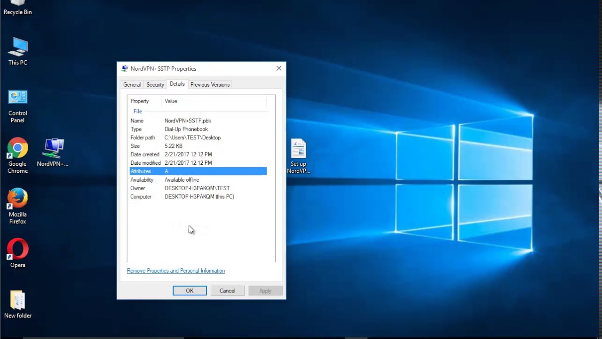Click the Cancel button
The image size is (602, 339).
tap(227, 291)
